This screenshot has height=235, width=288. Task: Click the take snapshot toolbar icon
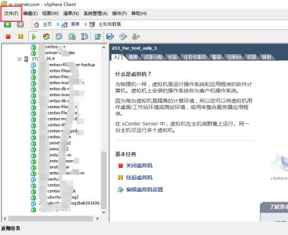59,36
